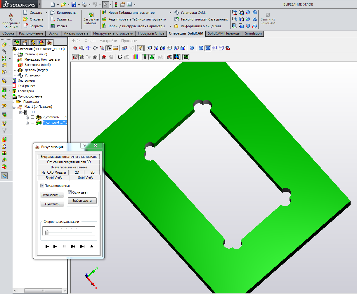Click the 'Выбор цвета' button
357x294 pixels.
coord(82,201)
